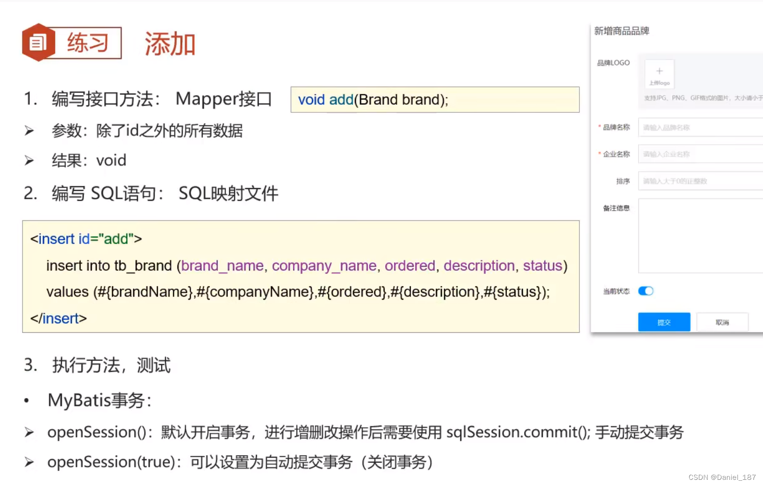Screen dimensions: 763x485
Task: Click the 'values (#{brandName}...' SQL line
Action: 298,292
